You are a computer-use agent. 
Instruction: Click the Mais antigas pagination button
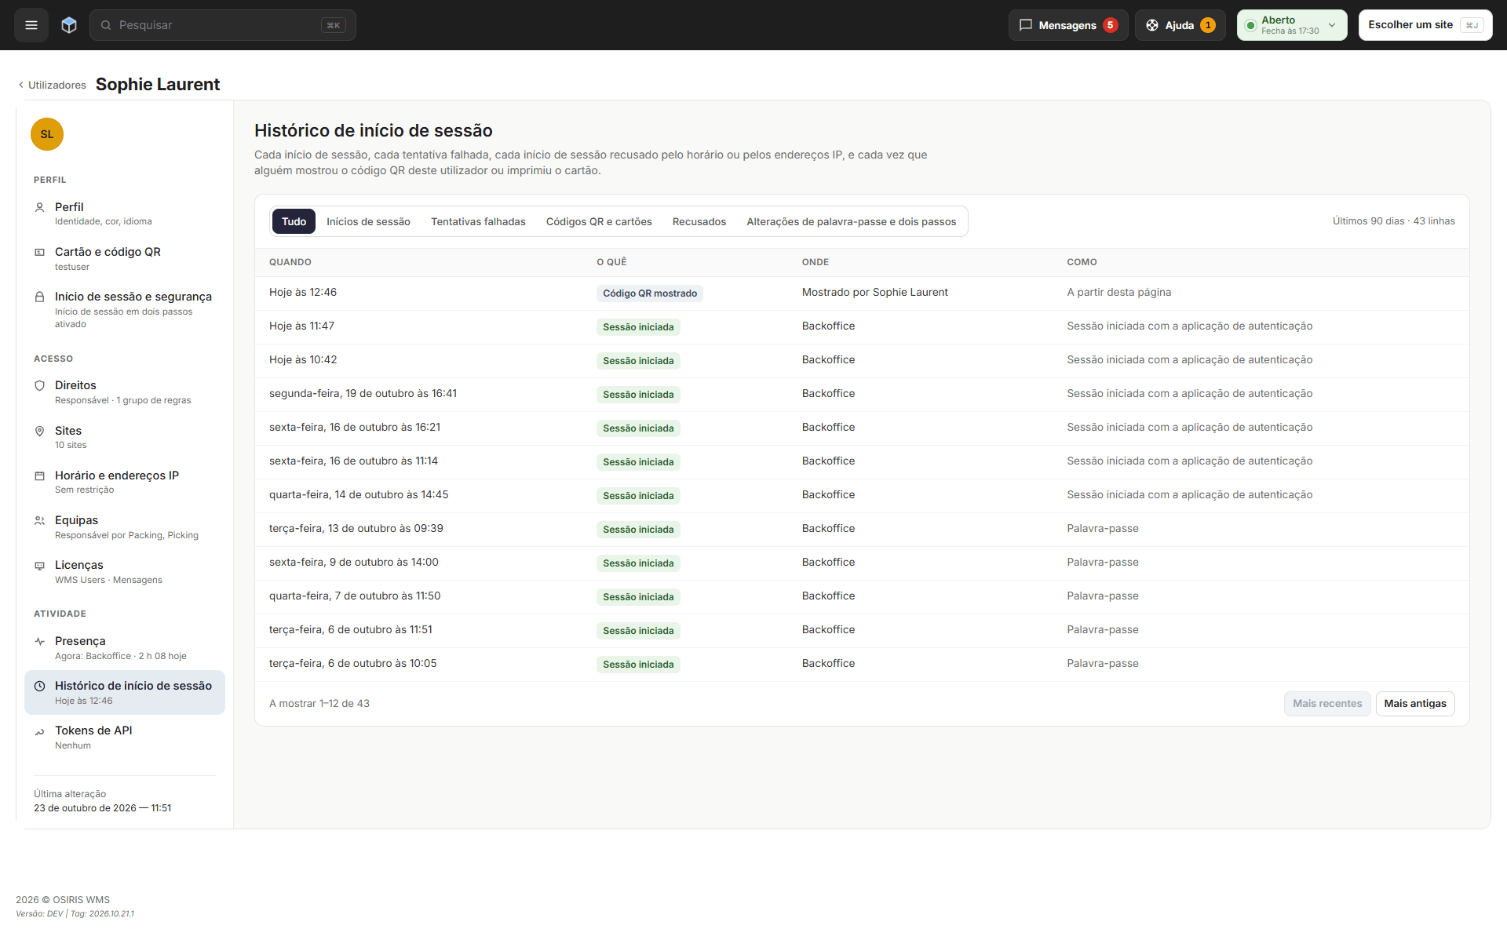point(1414,704)
